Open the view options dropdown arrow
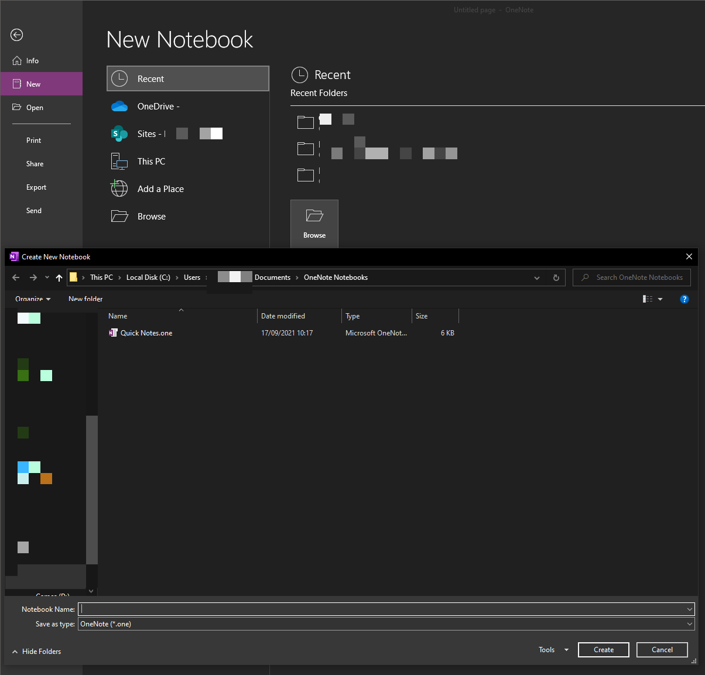The image size is (705, 675). (660, 299)
